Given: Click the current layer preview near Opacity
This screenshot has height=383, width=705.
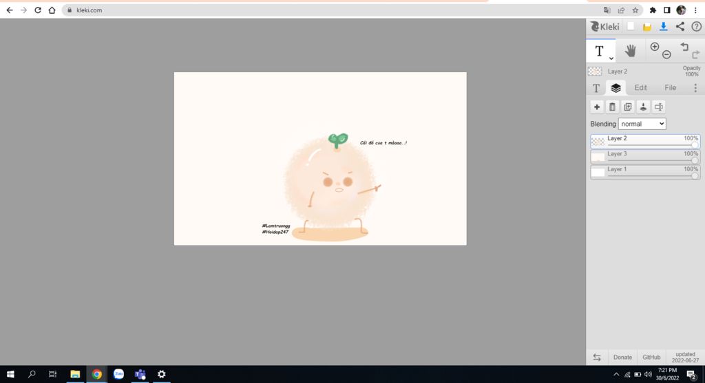Looking at the screenshot, I should coord(595,72).
